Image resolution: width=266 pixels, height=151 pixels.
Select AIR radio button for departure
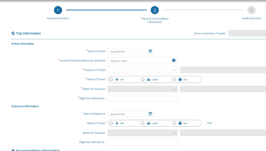point(111,123)
